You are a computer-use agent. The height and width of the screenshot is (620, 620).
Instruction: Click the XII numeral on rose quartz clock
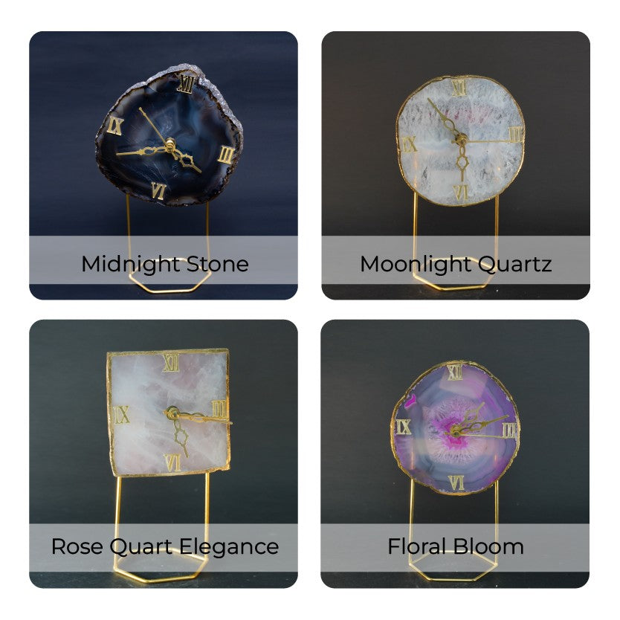[171, 363]
